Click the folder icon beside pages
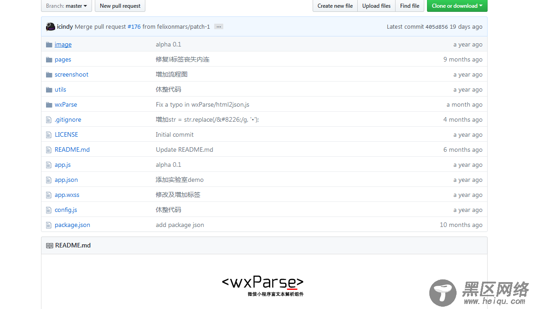Viewport: 535px width, 309px height. pos(49,60)
